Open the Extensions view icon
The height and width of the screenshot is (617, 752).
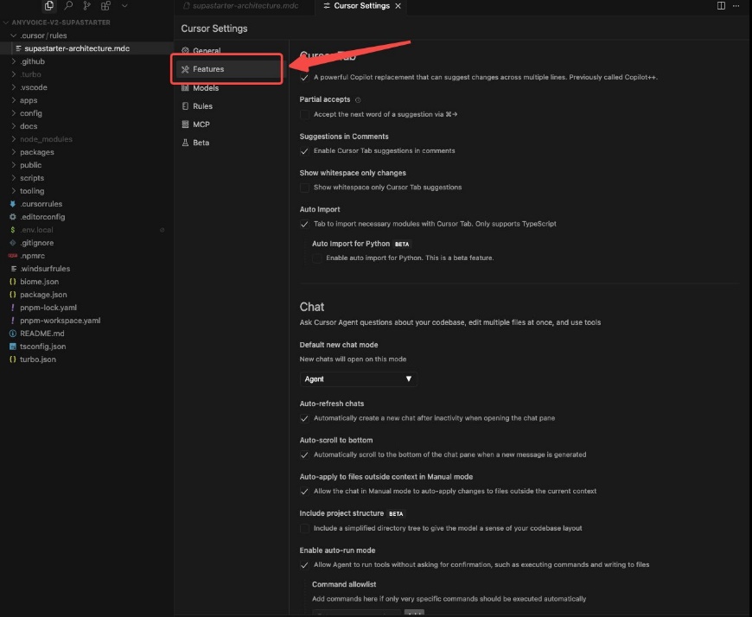tap(105, 6)
